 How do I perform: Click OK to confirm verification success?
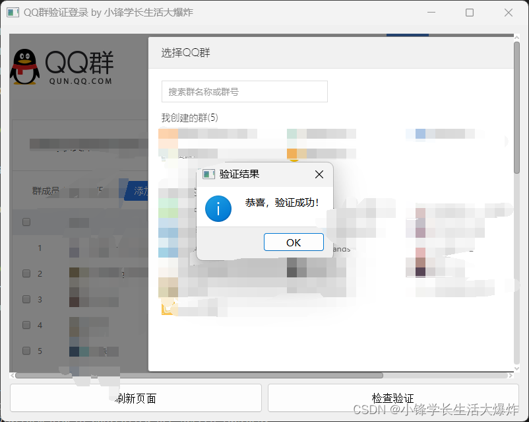pyautogui.click(x=293, y=242)
